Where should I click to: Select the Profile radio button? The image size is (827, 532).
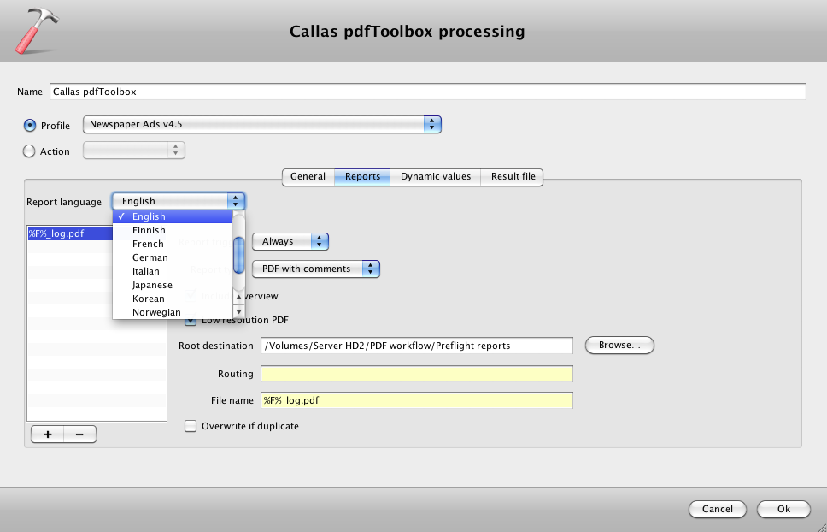coord(30,125)
